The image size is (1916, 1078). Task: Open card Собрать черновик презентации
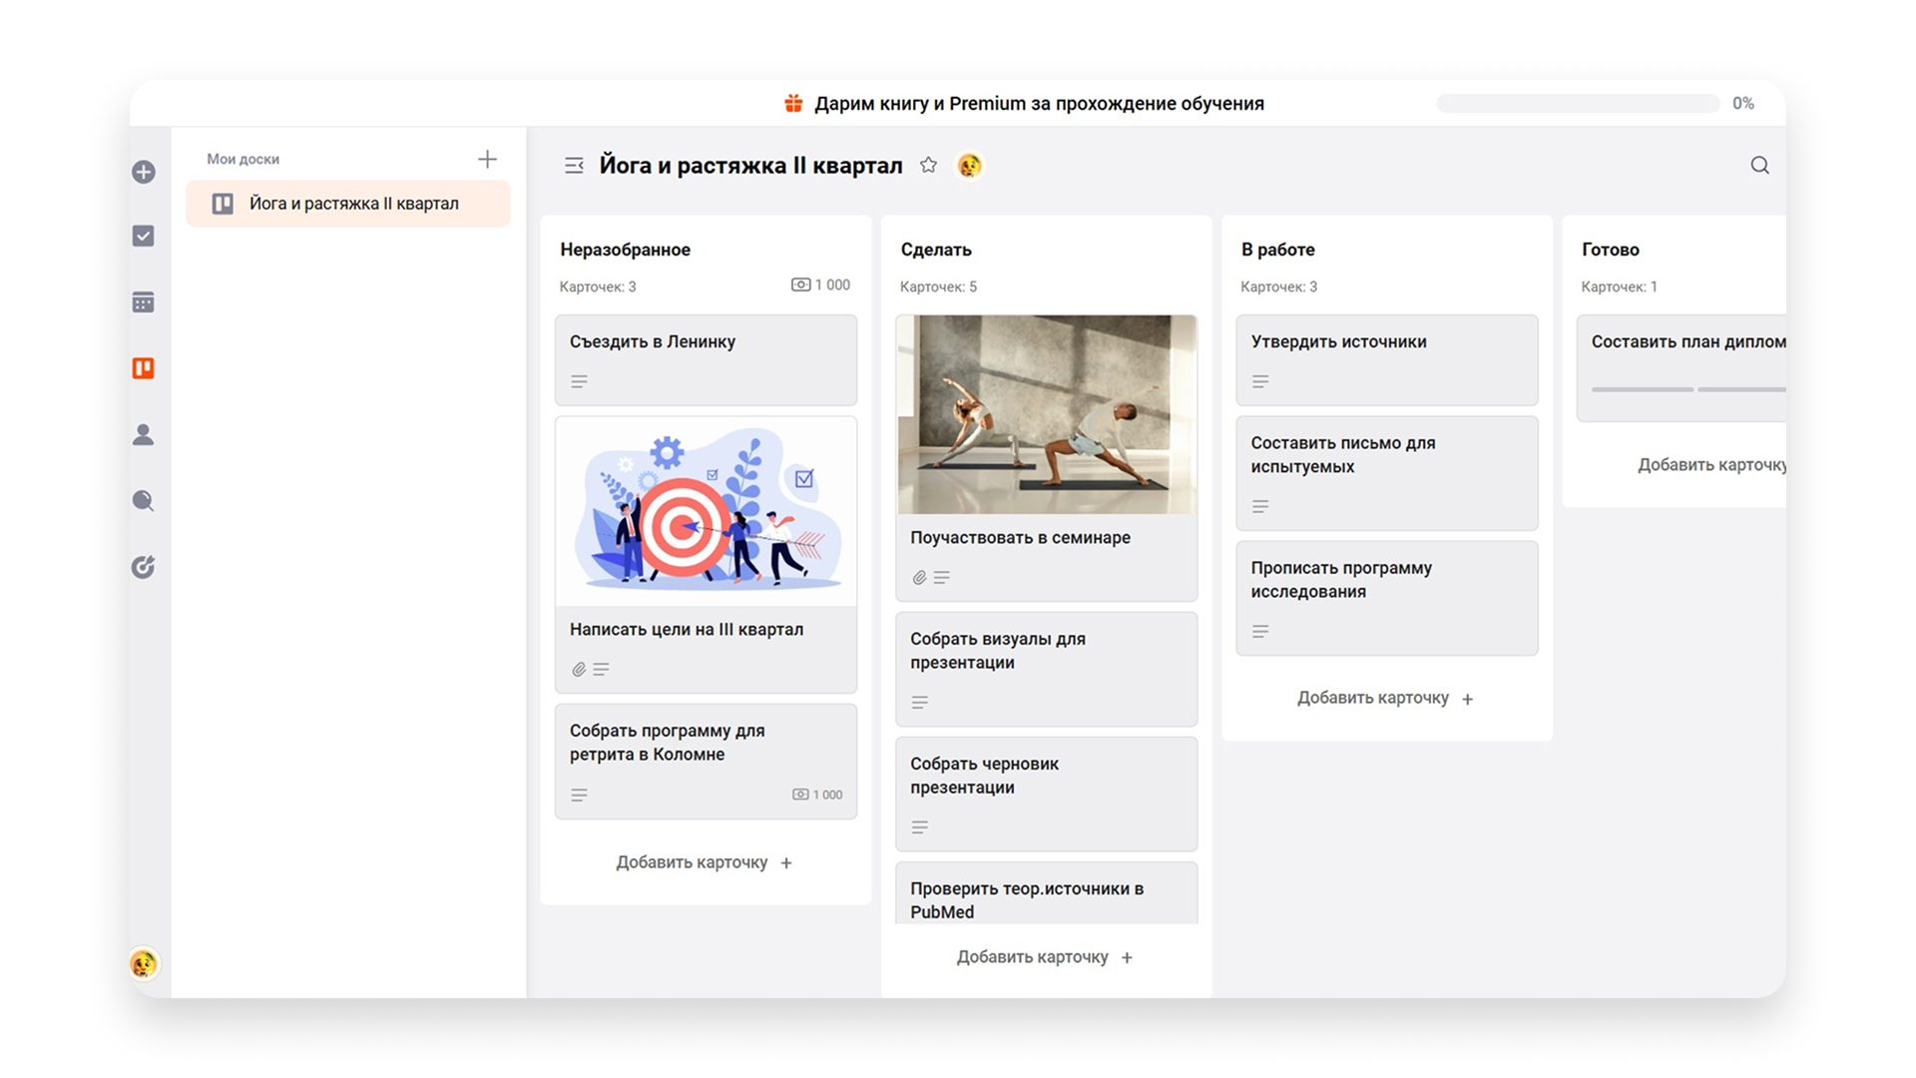tap(1046, 794)
